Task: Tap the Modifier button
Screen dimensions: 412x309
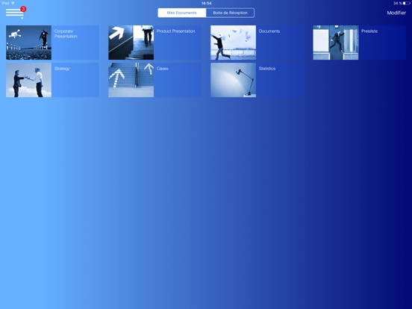Action: (396, 13)
